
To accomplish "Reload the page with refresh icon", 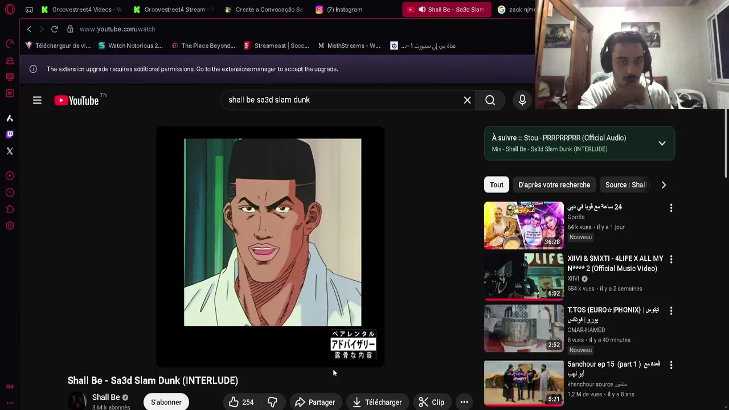I will (x=54, y=29).
